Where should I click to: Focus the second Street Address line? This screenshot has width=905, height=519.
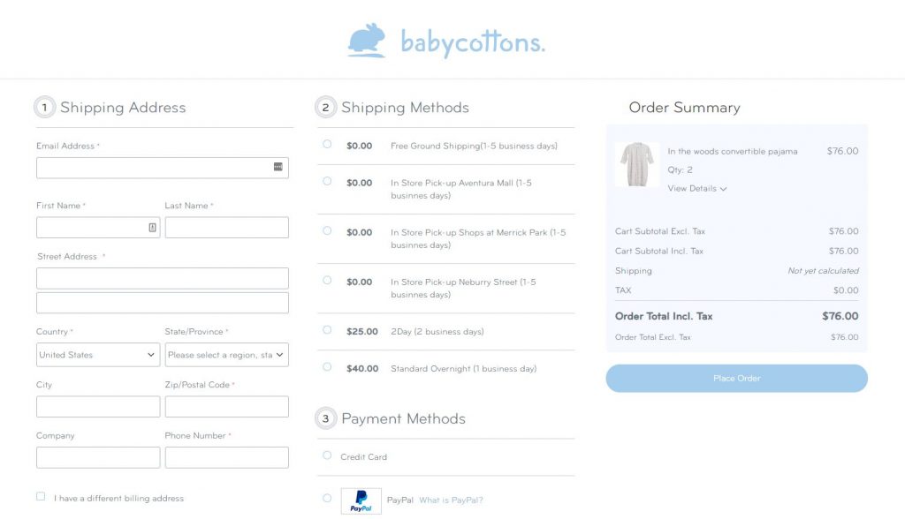163,303
